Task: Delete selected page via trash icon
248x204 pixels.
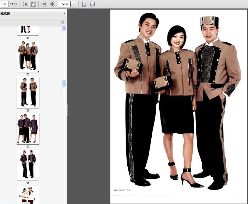Action: pyautogui.click(x=62, y=22)
